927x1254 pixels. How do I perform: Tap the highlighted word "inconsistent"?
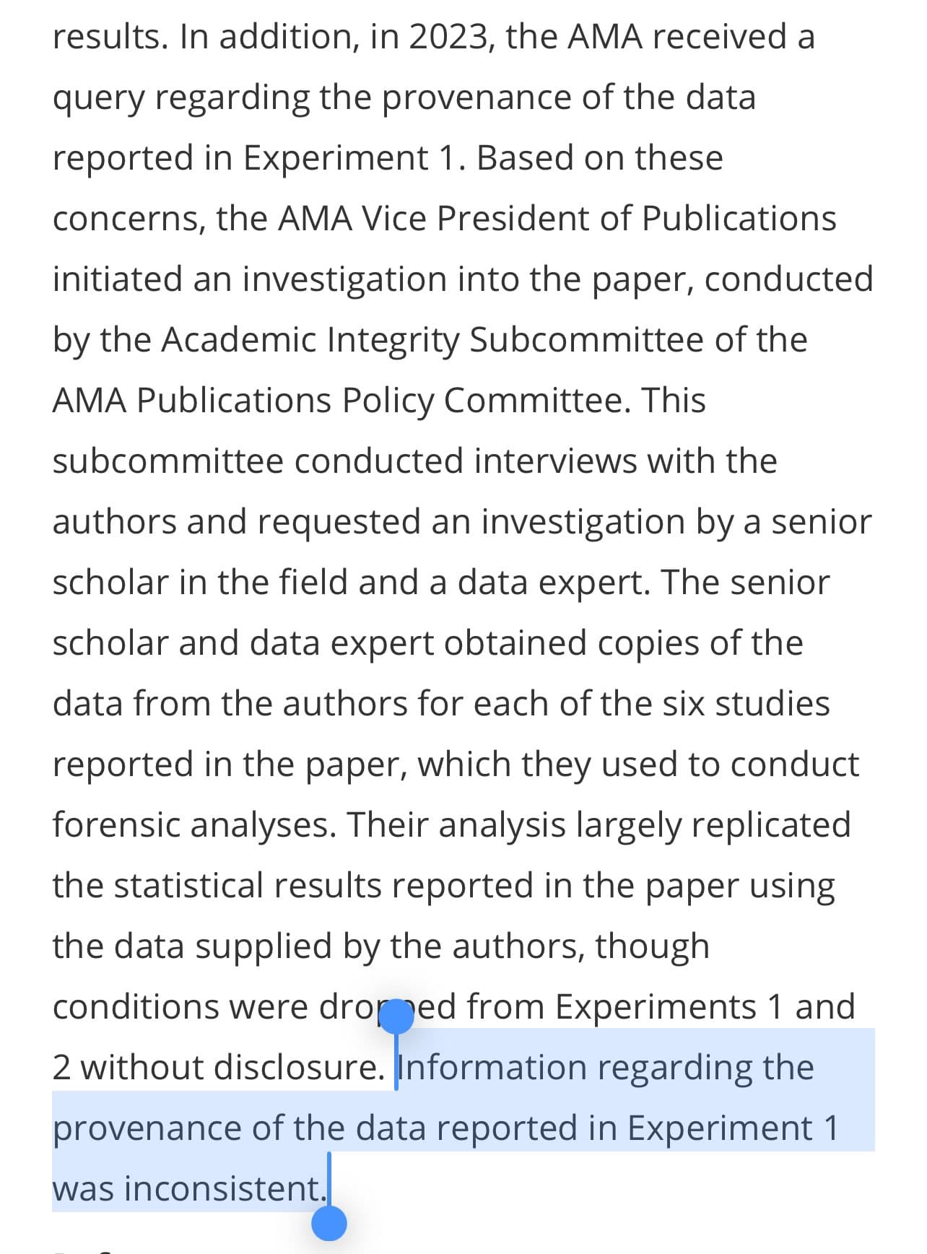pyautogui.click(x=224, y=1188)
